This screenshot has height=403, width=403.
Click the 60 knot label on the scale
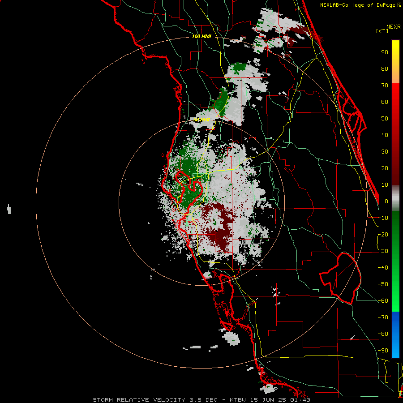click(385, 102)
